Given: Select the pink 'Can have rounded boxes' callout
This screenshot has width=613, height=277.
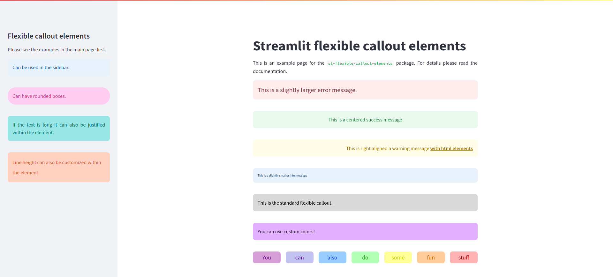Looking at the screenshot, I should (x=58, y=96).
